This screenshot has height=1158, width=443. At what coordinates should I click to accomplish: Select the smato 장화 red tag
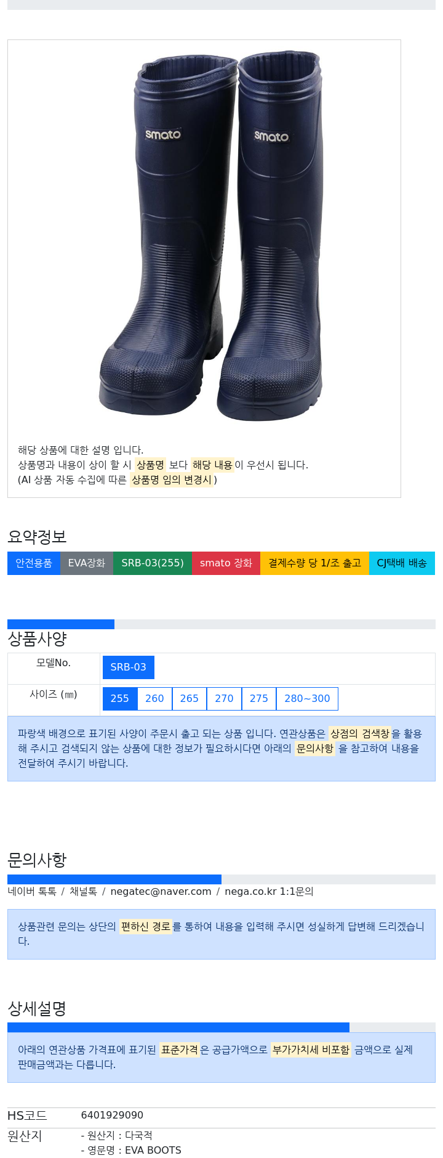(x=226, y=563)
